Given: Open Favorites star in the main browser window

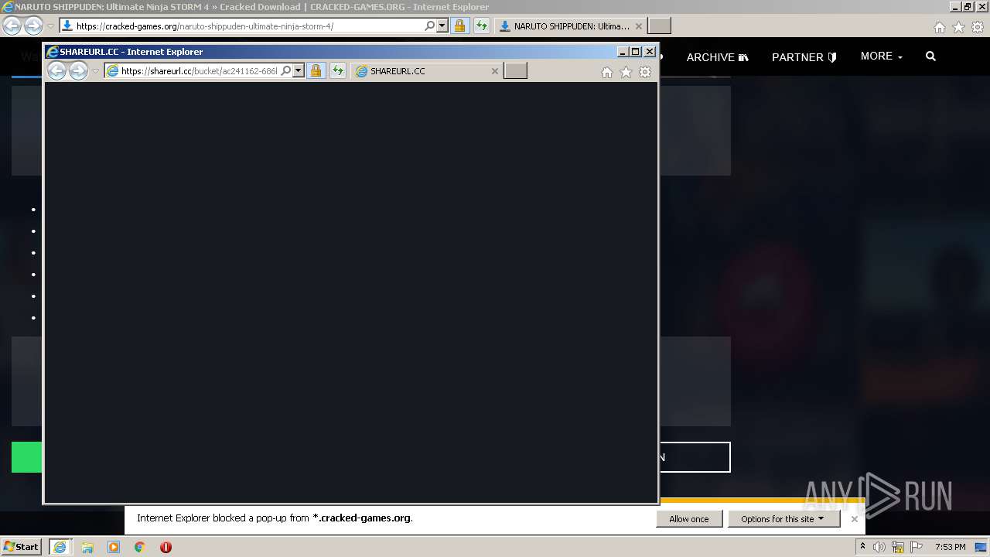Looking at the screenshot, I should click(958, 27).
